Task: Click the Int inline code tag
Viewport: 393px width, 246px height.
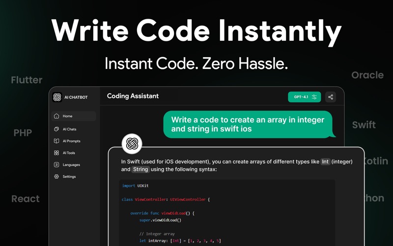Action: click(325, 162)
